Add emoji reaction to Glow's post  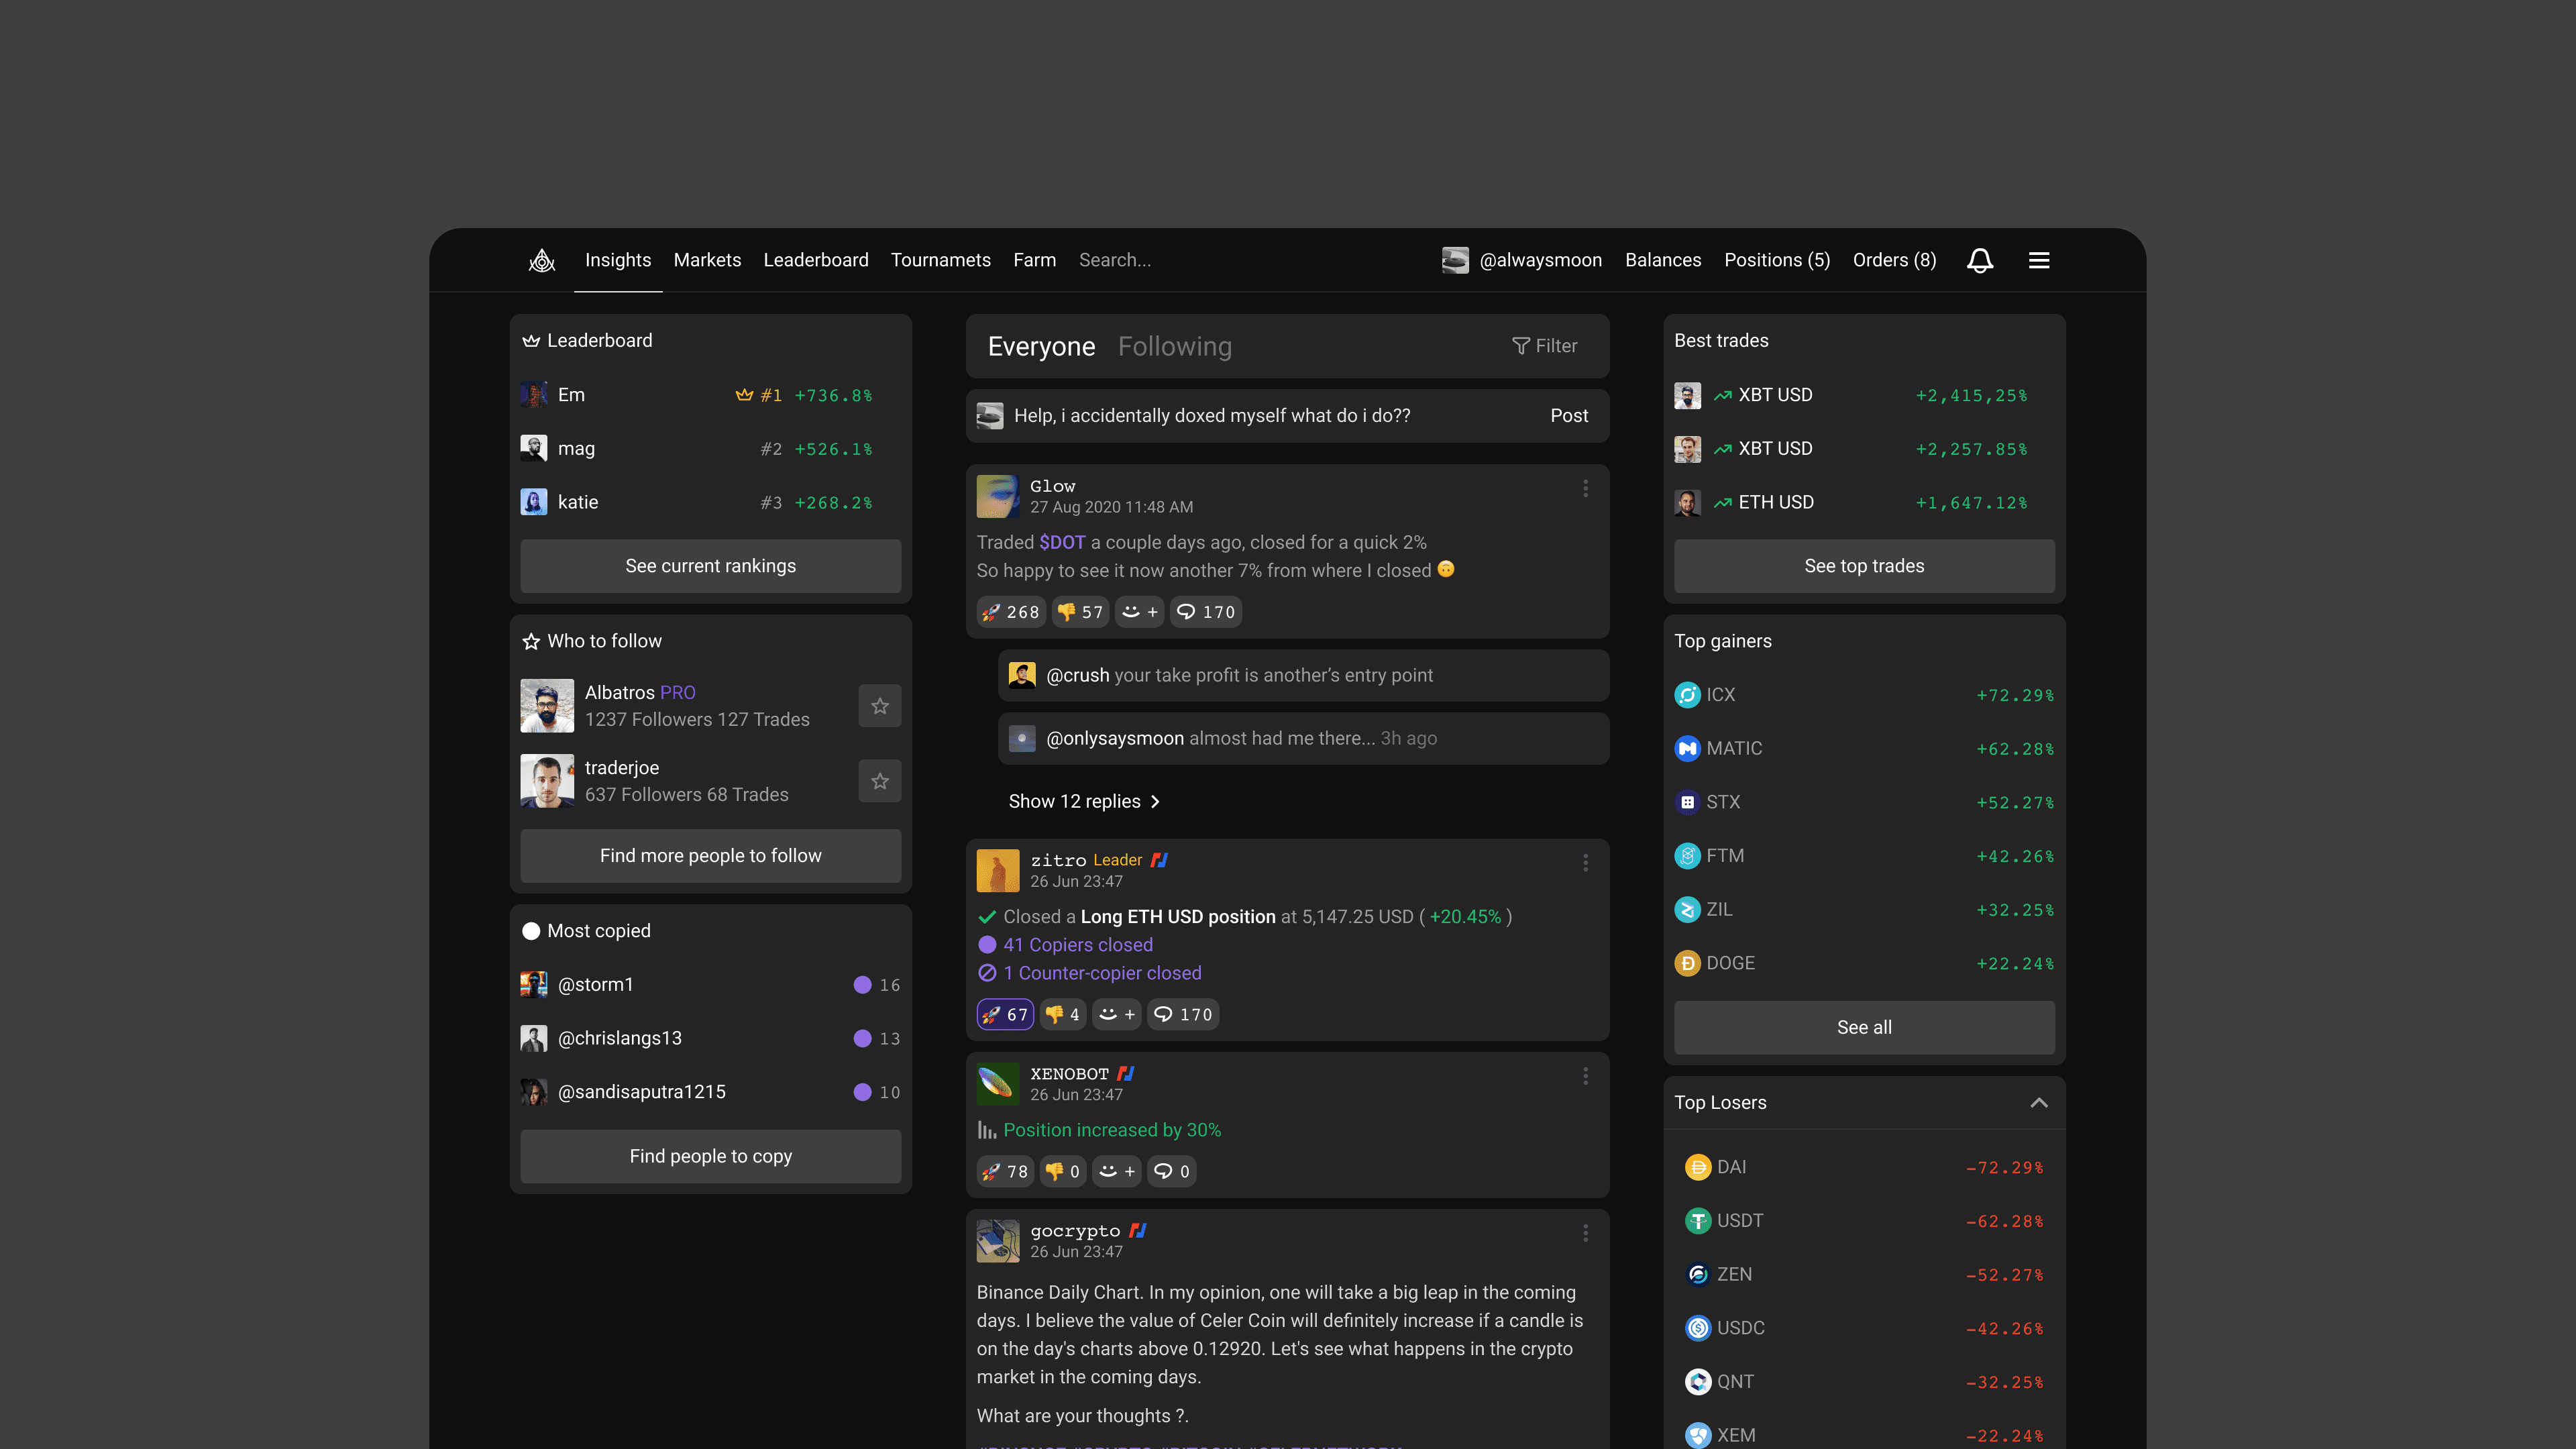coord(1139,612)
